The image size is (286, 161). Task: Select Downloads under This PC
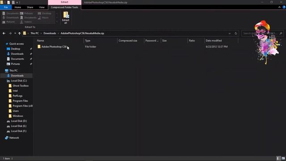click(x=17, y=76)
